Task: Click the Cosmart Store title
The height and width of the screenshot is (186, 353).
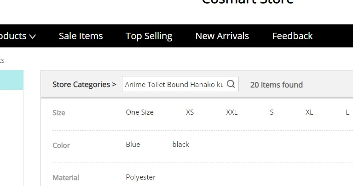Action: pos(248,2)
